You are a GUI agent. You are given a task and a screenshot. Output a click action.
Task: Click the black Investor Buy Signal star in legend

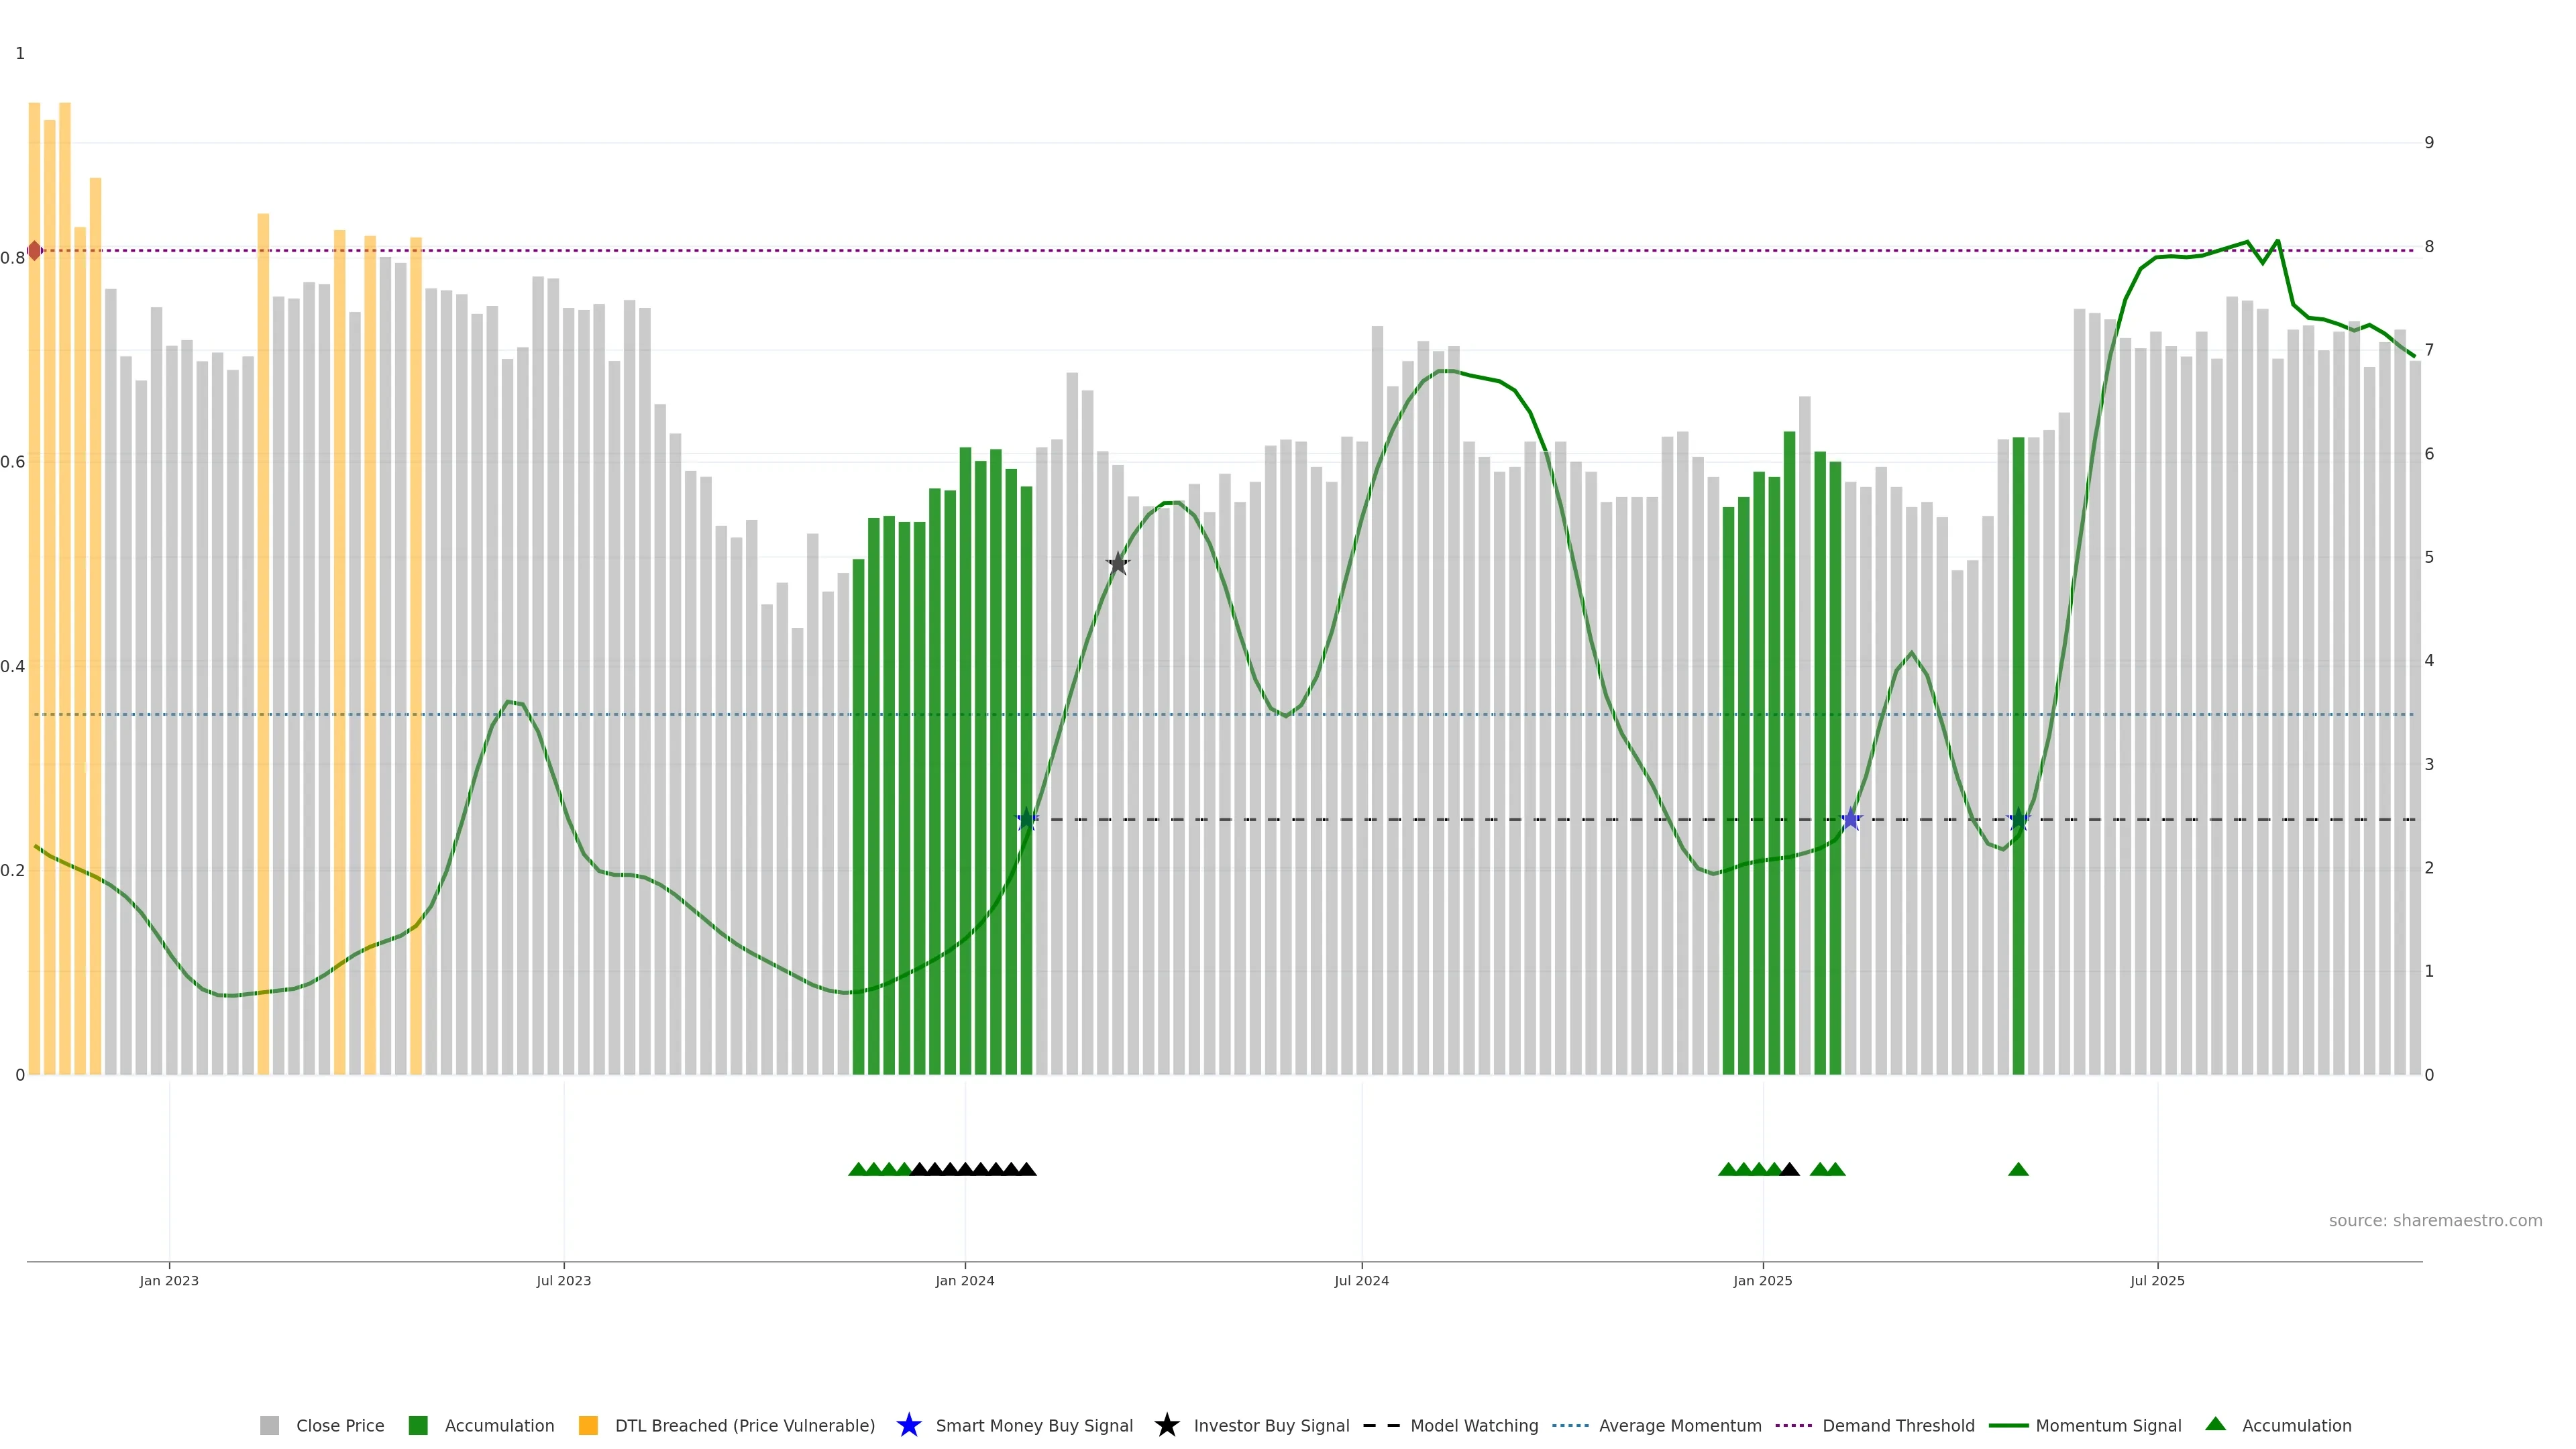point(1166,1425)
